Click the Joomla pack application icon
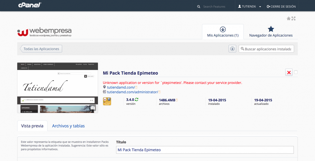Screen dimensions: 315x161 (107, 101)
